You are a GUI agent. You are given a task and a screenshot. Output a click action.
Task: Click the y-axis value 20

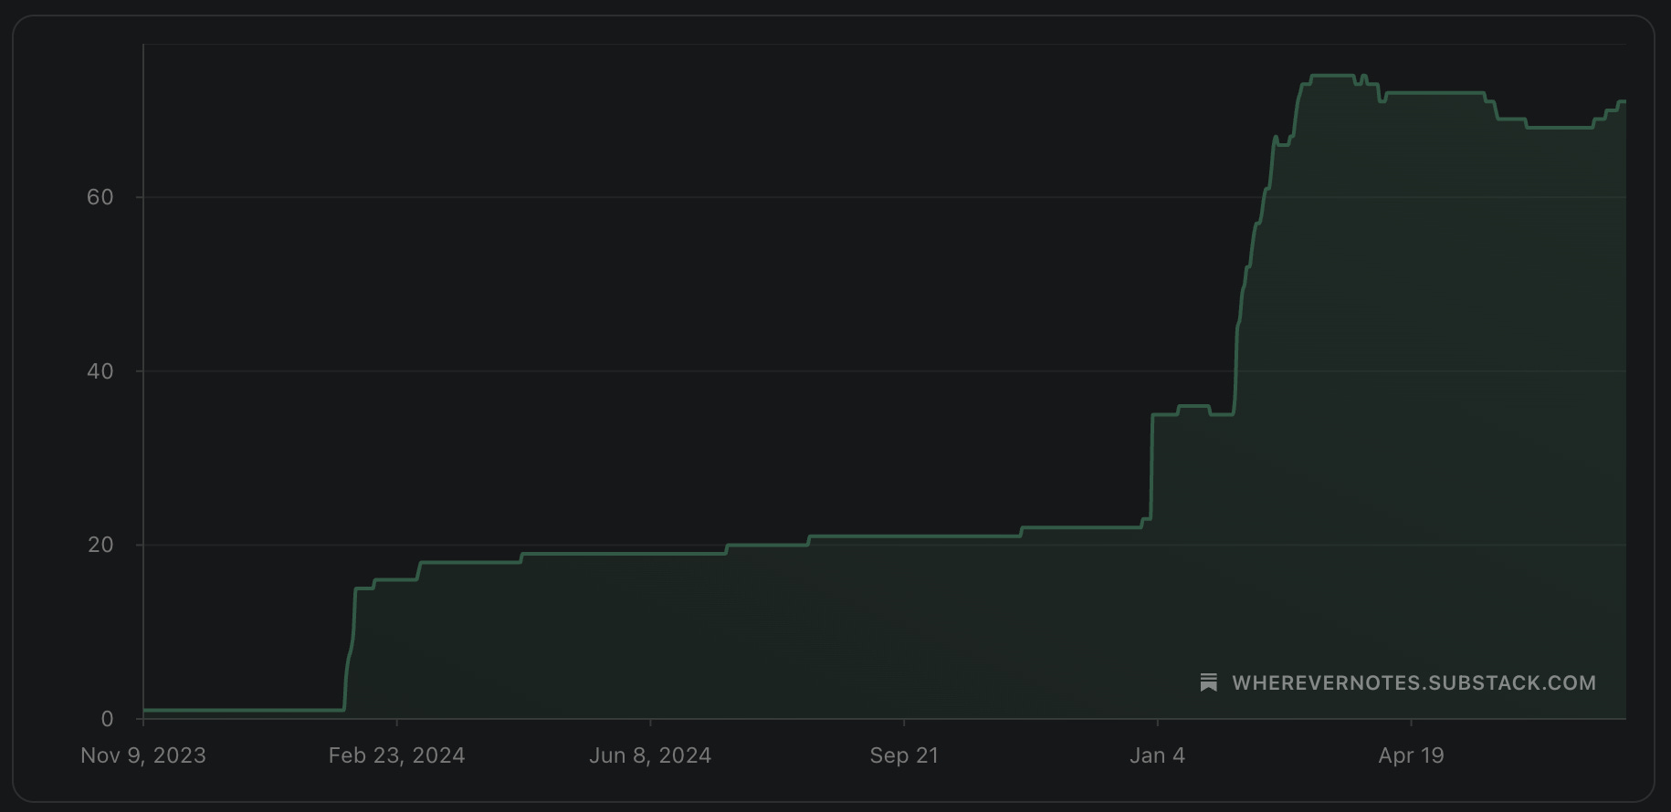100,545
